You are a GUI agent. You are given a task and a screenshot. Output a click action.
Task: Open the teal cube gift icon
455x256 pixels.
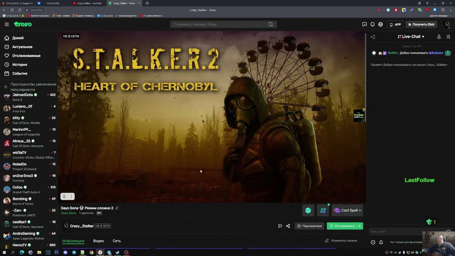[308, 210]
